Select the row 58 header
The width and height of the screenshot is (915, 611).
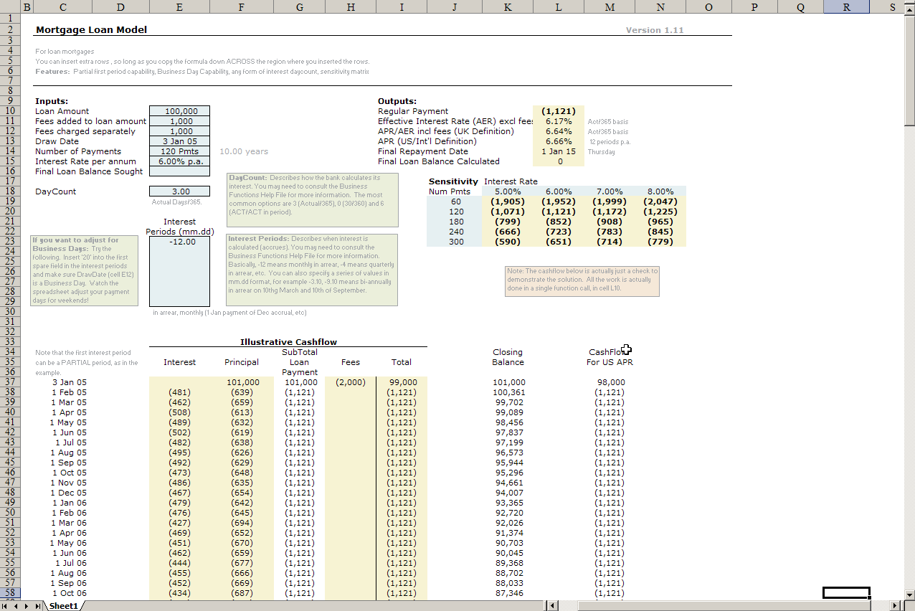[11, 593]
